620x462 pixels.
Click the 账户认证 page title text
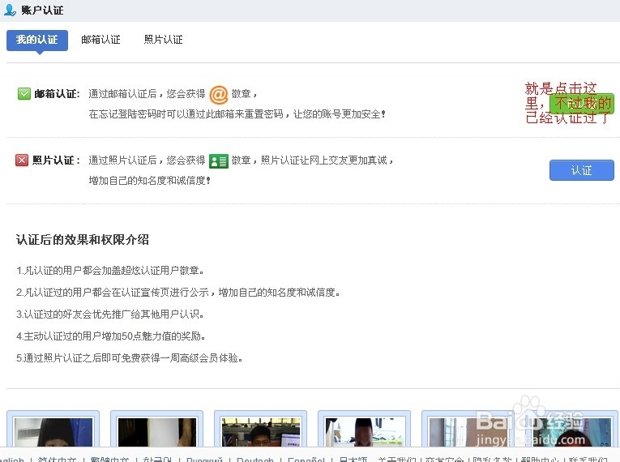coord(42,11)
